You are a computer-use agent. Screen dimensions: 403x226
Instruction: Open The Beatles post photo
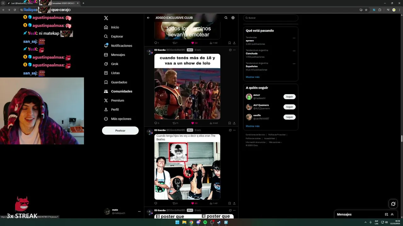coord(187,167)
